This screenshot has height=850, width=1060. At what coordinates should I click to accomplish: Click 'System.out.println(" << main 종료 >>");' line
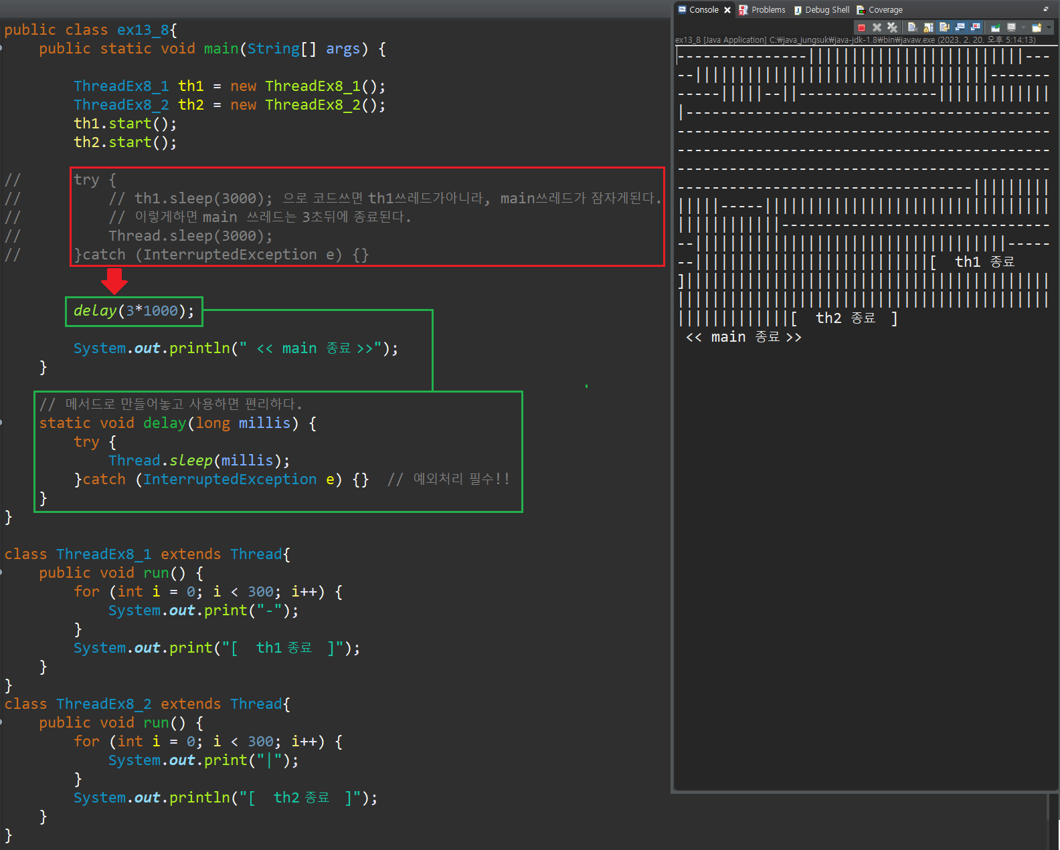[x=236, y=348]
